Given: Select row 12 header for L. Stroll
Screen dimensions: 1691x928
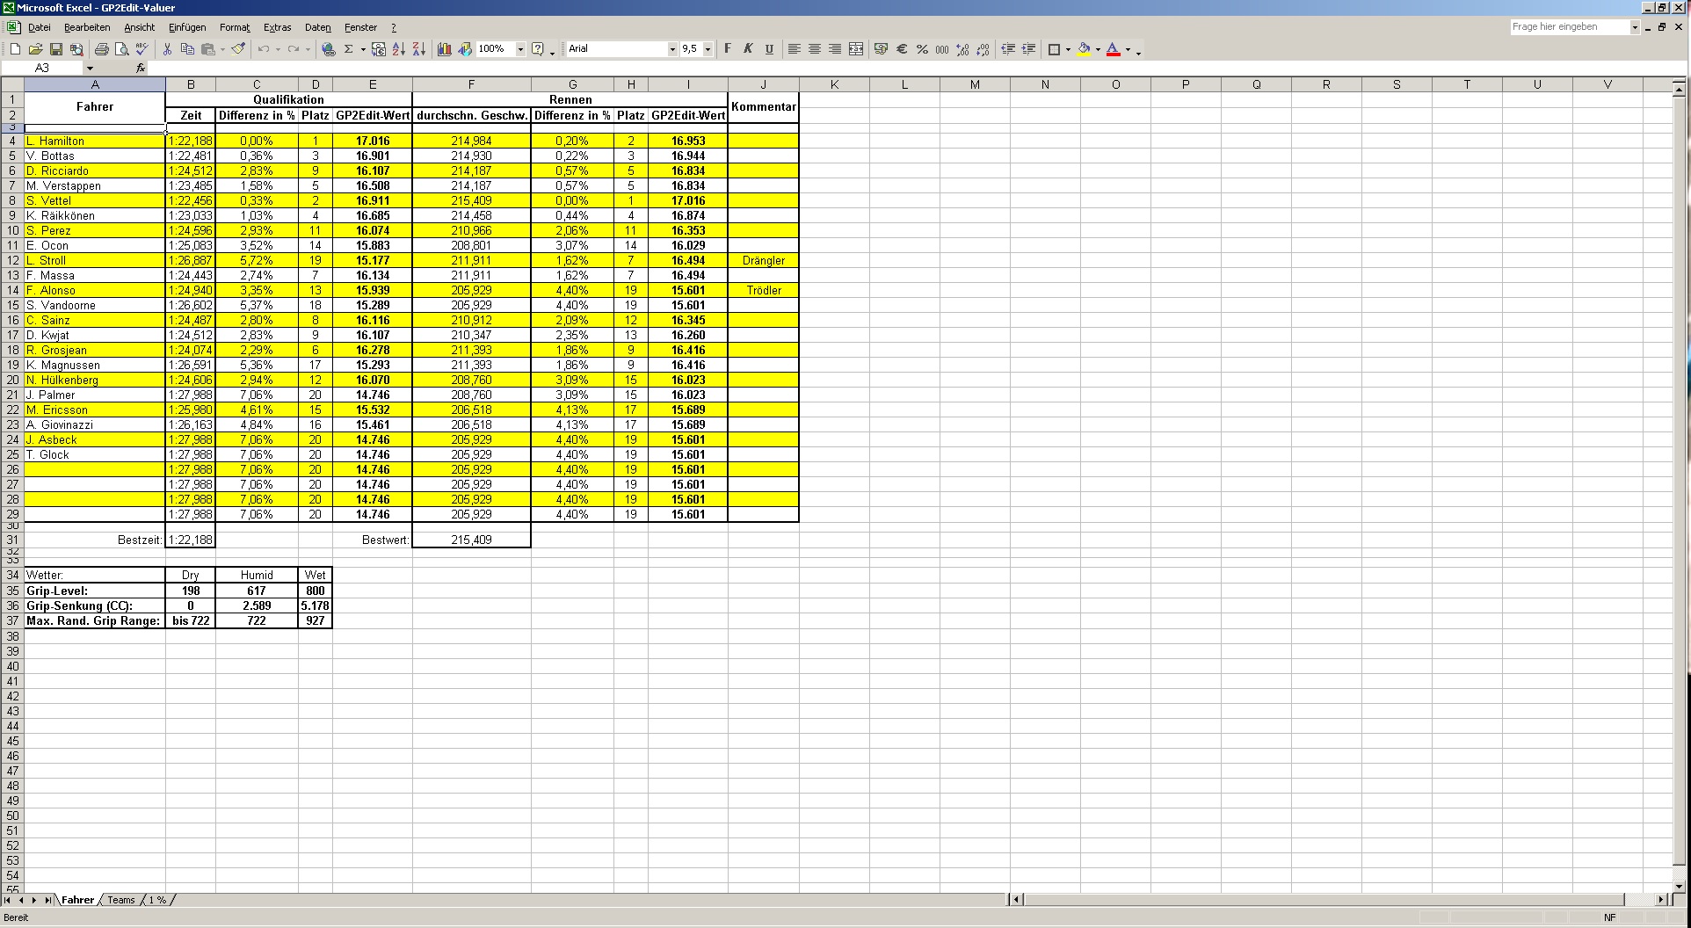Looking at the screenshot, I should pyautogui.click(x=12, y=260).
